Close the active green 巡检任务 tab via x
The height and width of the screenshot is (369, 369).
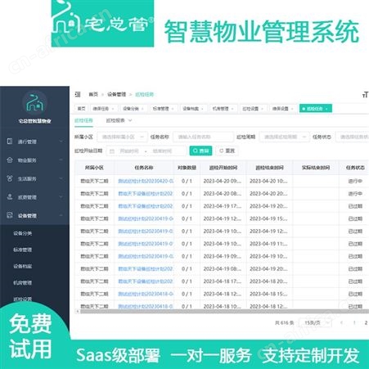point(326,109)
